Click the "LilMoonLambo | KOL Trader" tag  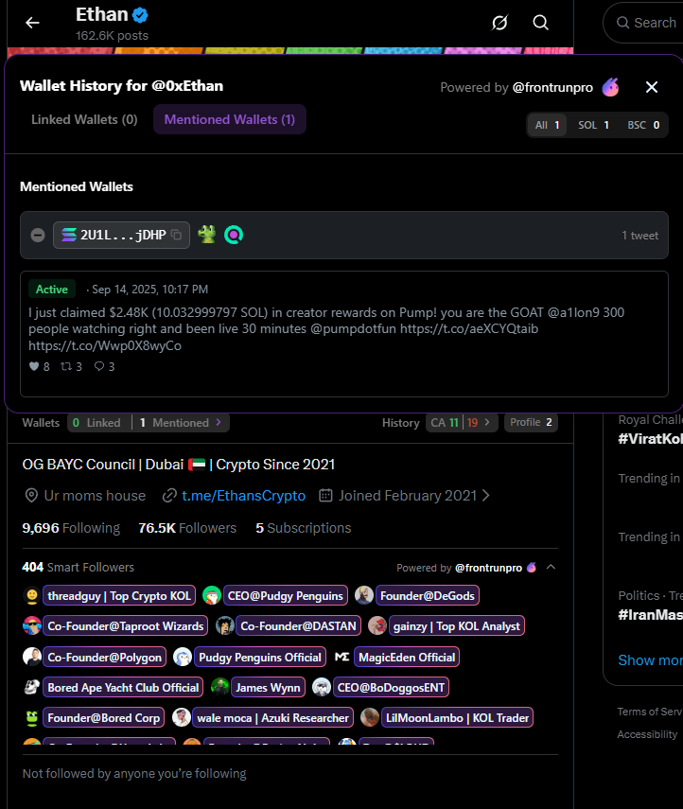coord(457,717)
